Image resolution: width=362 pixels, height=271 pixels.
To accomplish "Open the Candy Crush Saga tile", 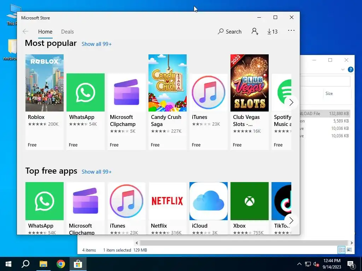I will coord(167,102).
